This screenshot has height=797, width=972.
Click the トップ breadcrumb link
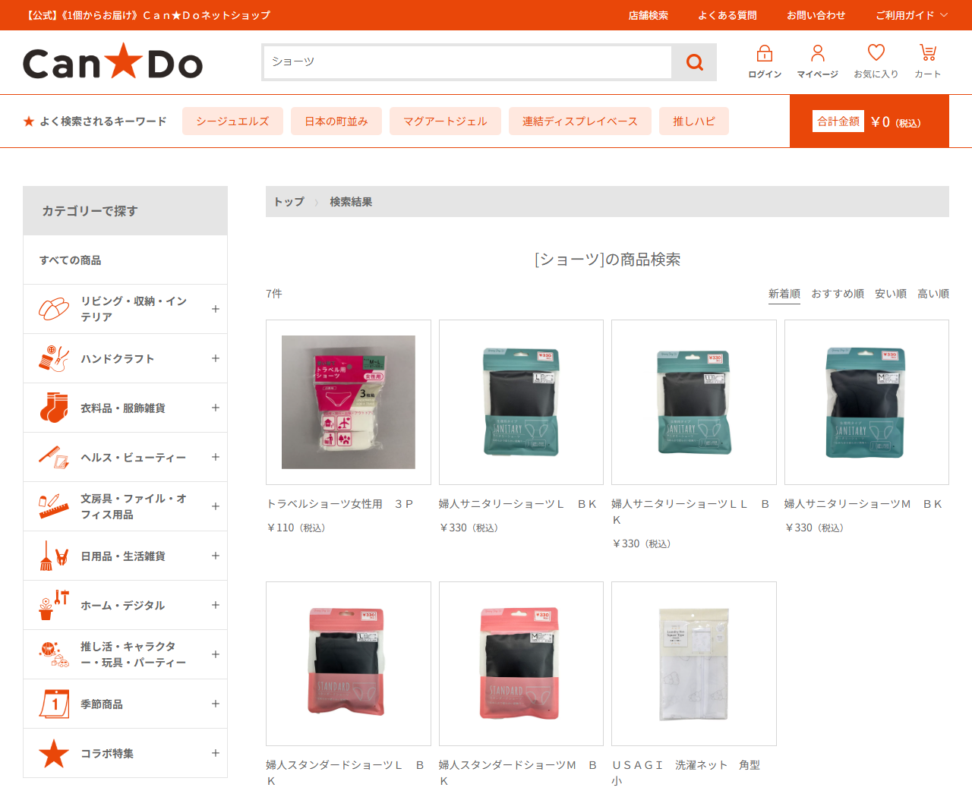(x=289, y=202)
